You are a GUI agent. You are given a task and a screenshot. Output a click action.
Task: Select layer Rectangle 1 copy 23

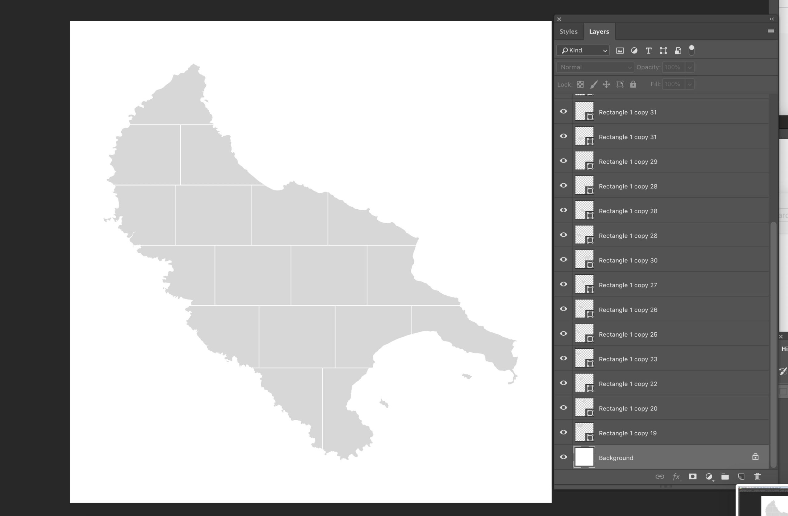tap(628, 359)
